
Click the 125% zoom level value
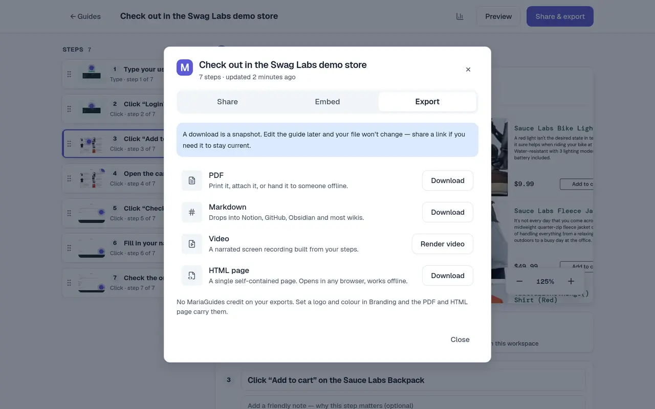[x=545, y=281]
